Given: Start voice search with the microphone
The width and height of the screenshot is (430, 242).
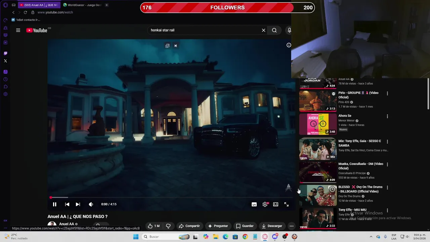Looking at the screenshot, I should point(289,30).
